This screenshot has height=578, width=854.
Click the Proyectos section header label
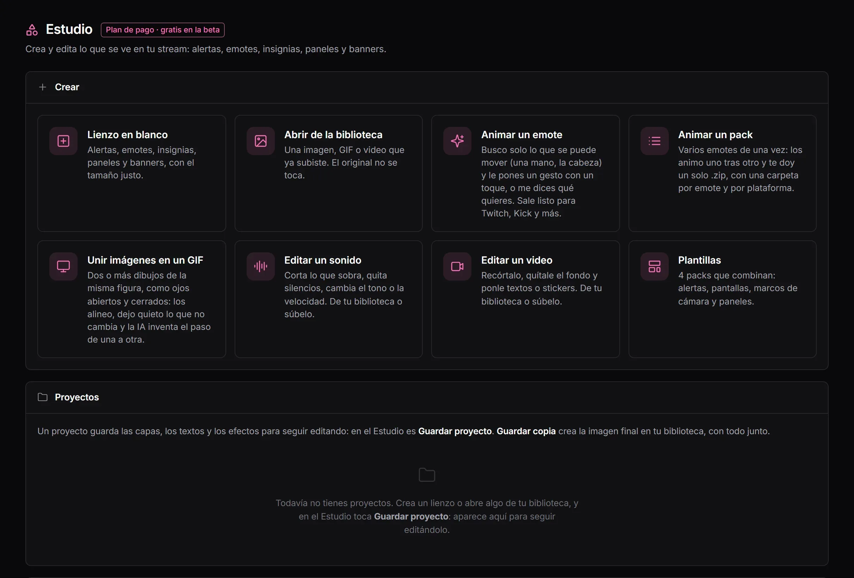[x=77, y=397]
